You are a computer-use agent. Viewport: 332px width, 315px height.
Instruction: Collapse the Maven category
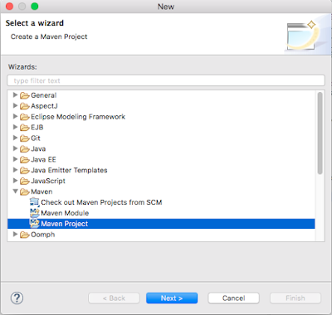click(16, 191)
